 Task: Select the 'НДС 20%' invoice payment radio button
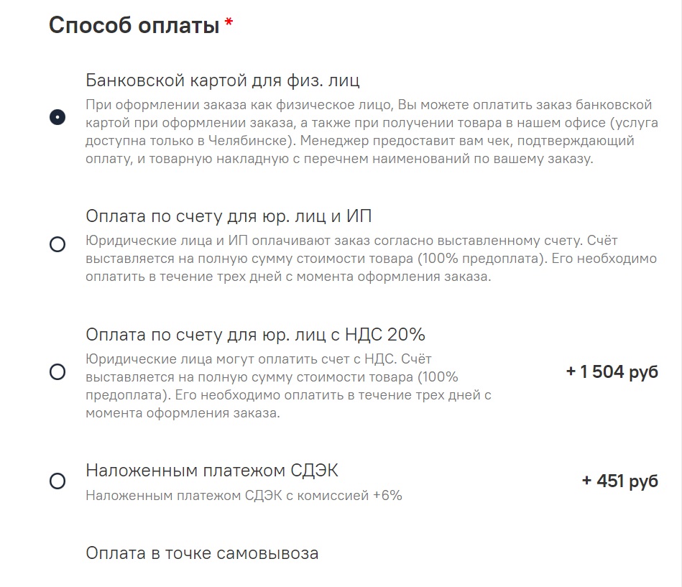[57, 371]
